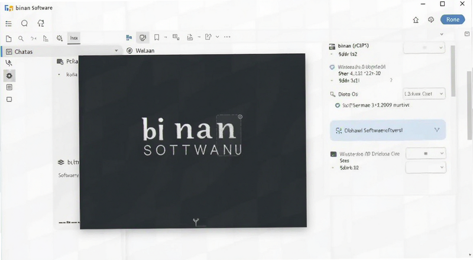The width and height of the screenshot is (473, 260).
Task: Click the running figure sidebar icon
Action: point(9,63)
